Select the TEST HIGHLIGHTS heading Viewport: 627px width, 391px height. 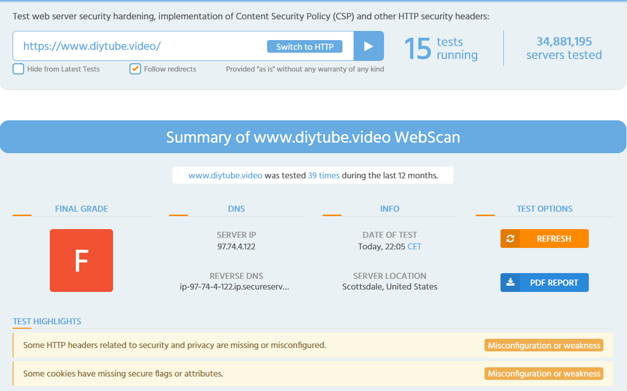click(x=47, y=321)
